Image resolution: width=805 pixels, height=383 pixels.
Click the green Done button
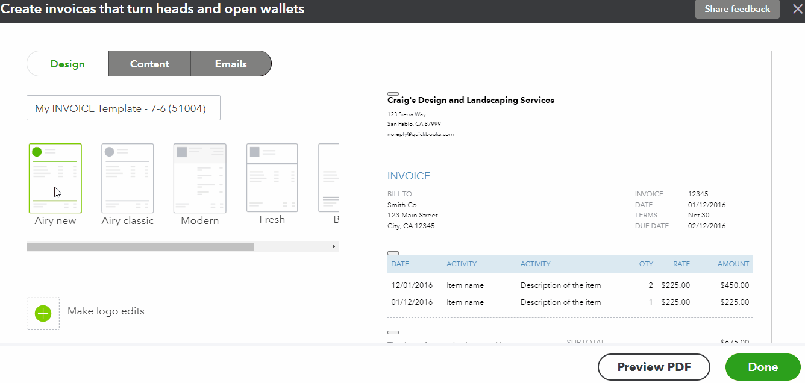(763, 367)
